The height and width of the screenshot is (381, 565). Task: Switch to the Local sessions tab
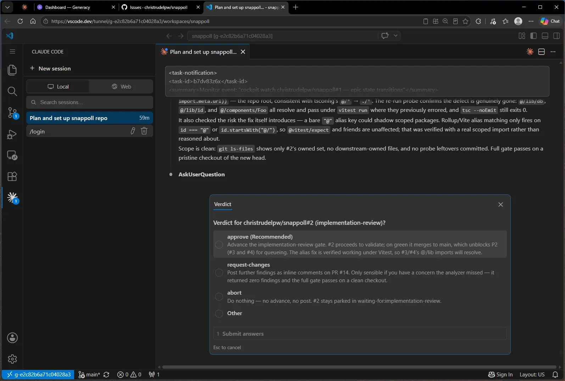pyautogui.click(x=58, y=86)
